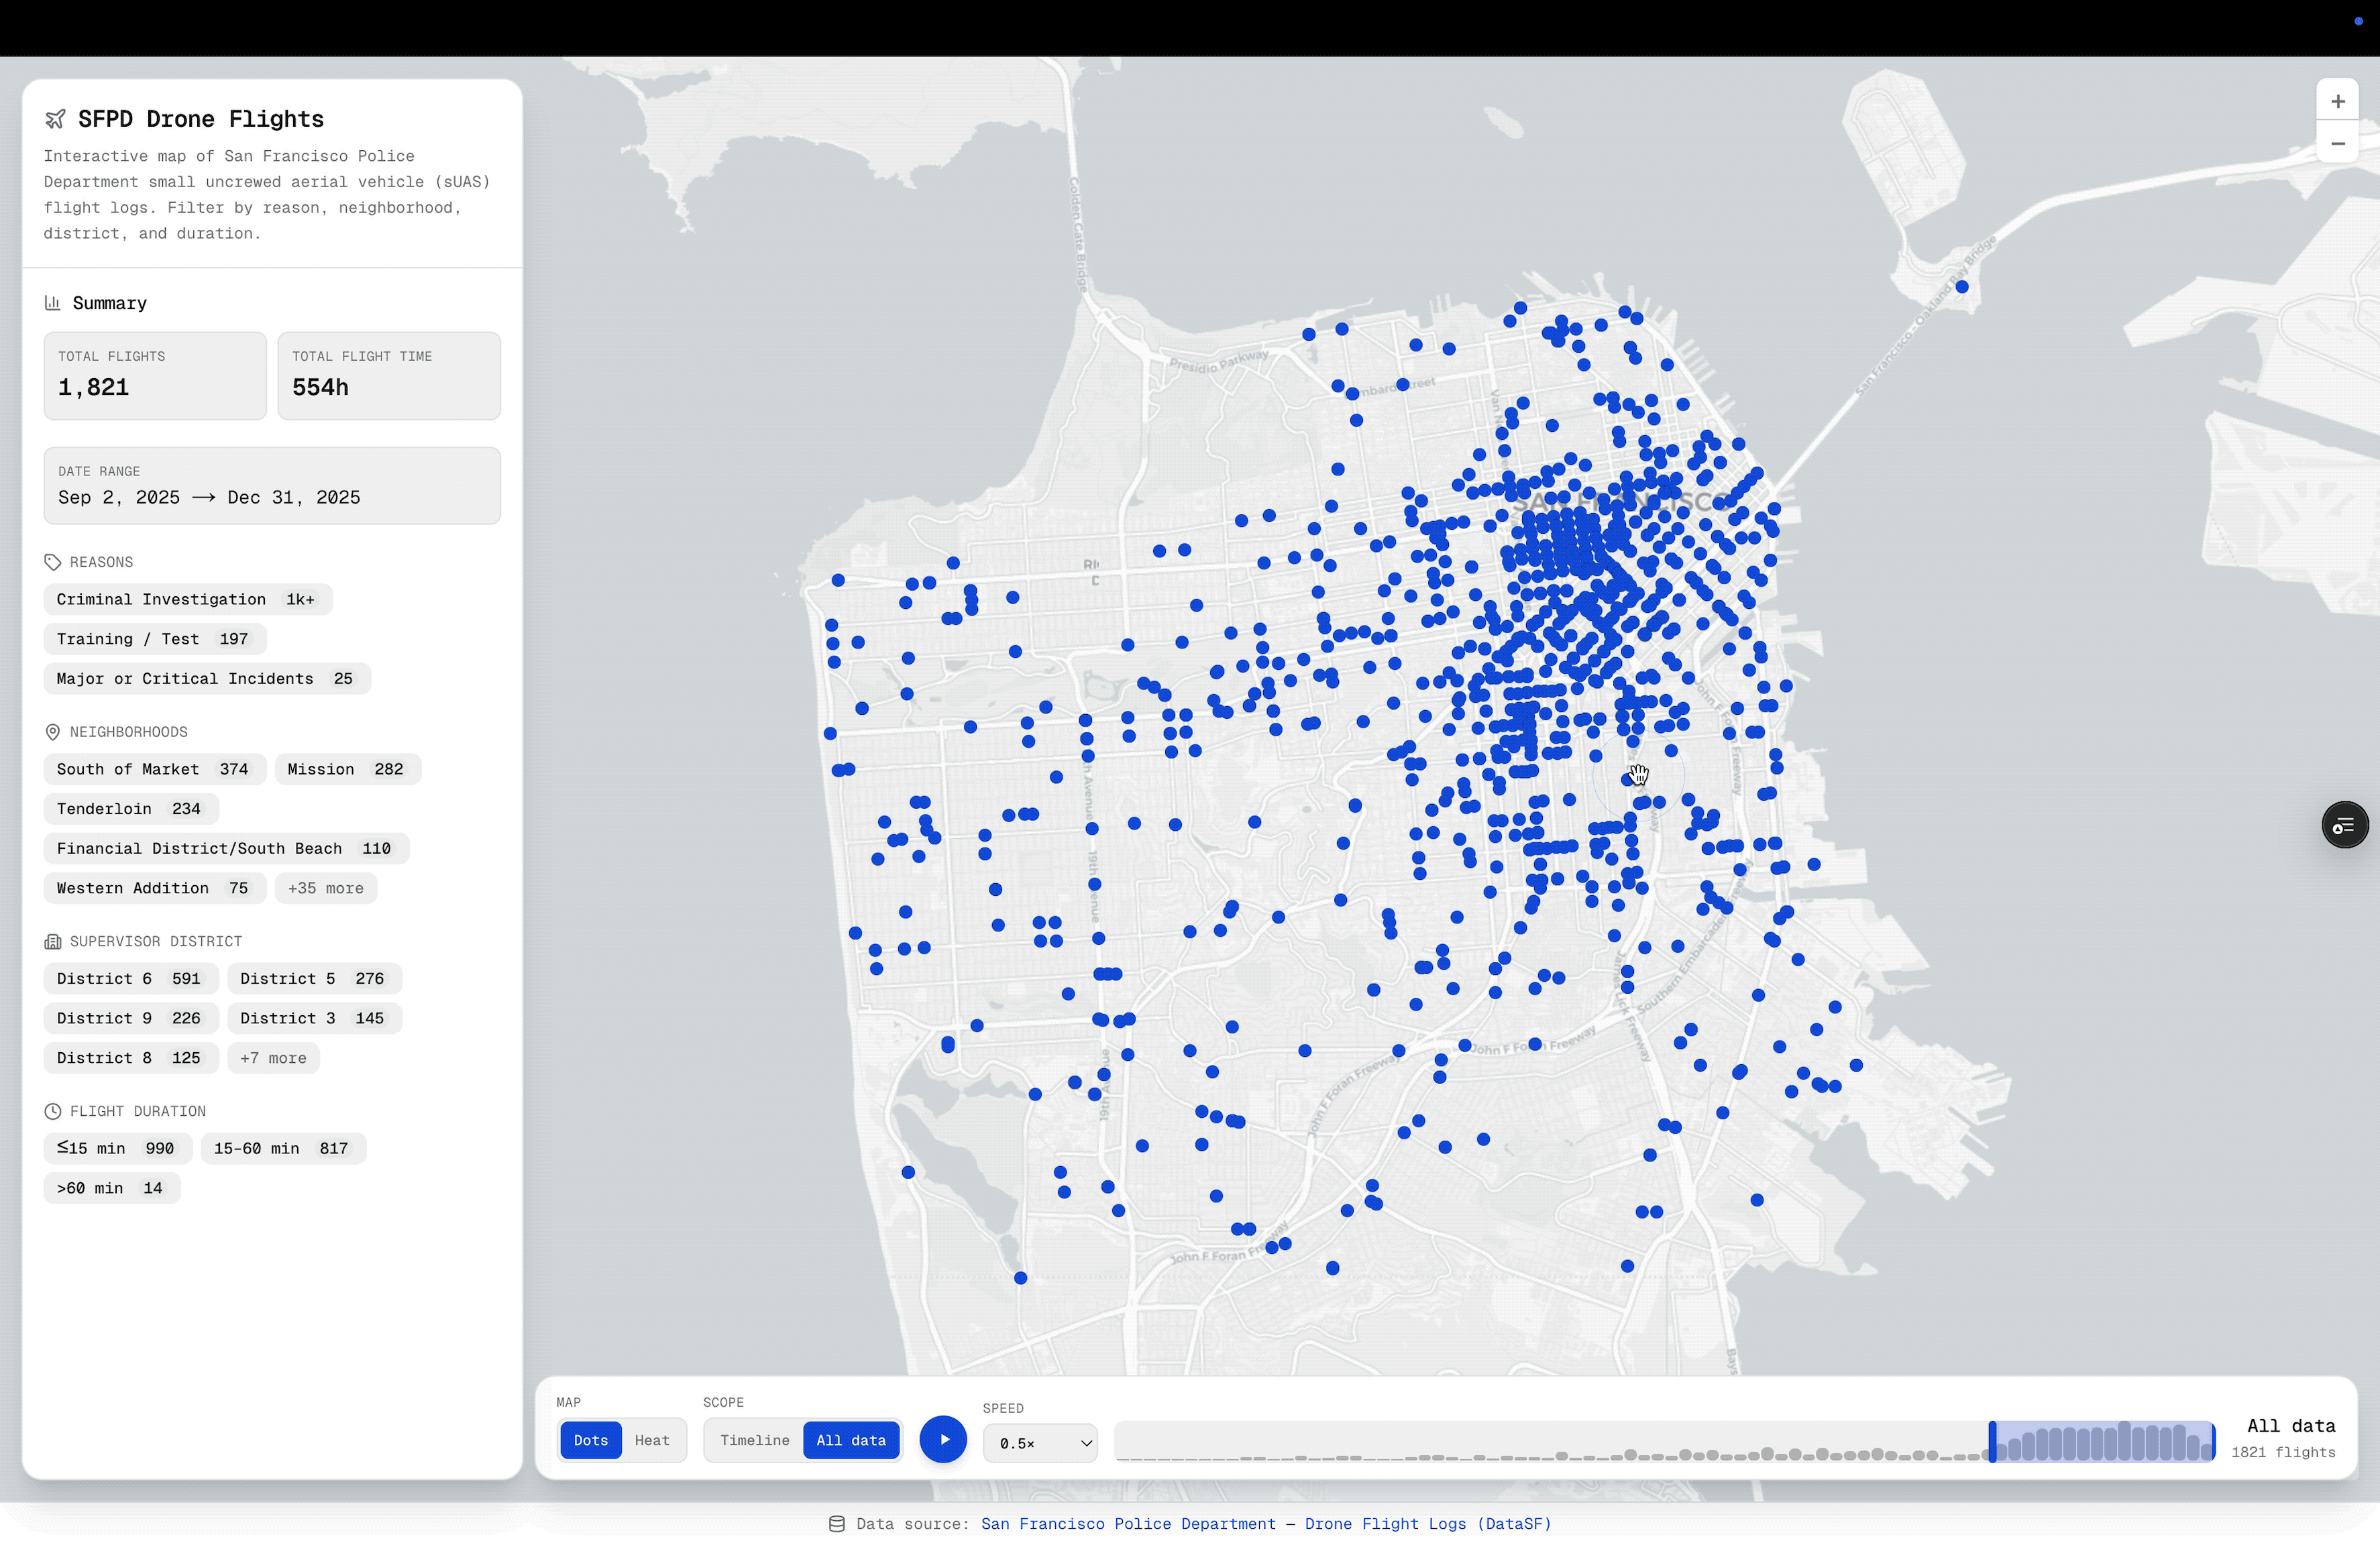Click the clock icon next to Flight Duration
Screen dimensions: 2380x1545
click(x=53, y=1111)
